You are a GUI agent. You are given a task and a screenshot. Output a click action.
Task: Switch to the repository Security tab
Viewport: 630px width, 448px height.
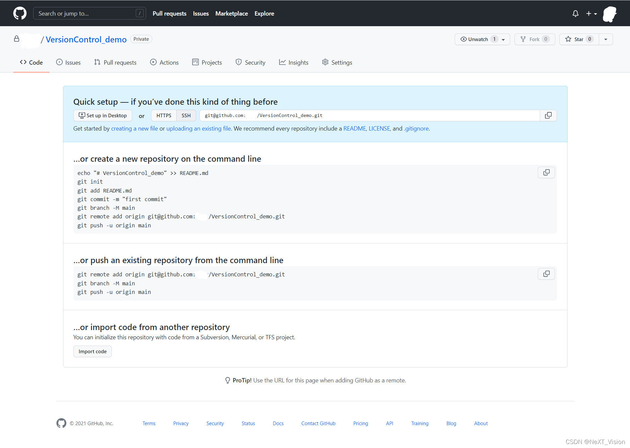pos(251,62)
